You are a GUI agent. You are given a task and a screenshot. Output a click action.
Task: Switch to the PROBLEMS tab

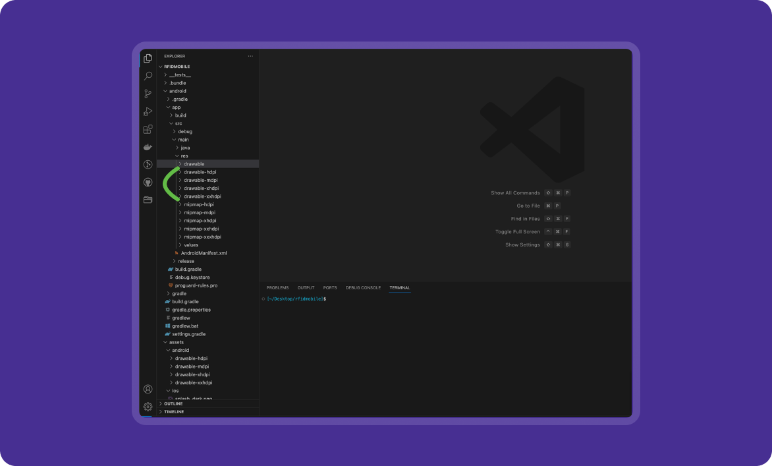tap(277, 287)
